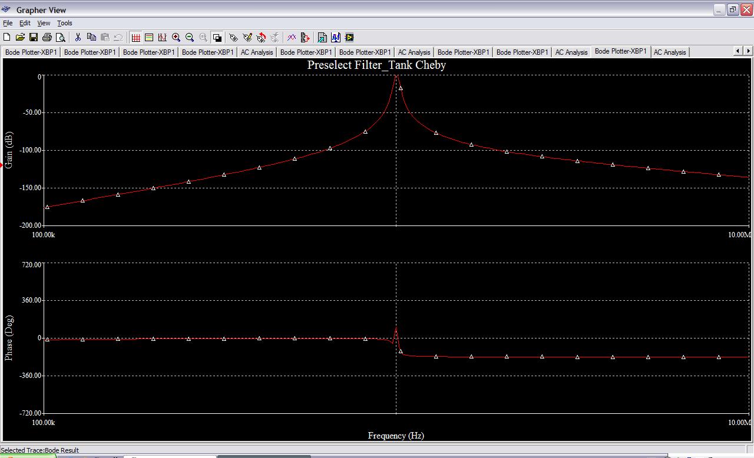Open the View menu

(x=44, y=23)
